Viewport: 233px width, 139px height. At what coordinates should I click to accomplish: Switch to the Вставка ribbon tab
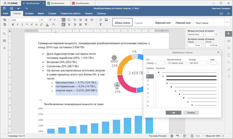pyautogui.click(x=29, y=14)
